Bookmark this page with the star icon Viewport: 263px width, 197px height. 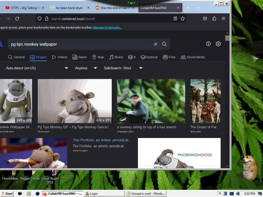(x=183, y=18)
